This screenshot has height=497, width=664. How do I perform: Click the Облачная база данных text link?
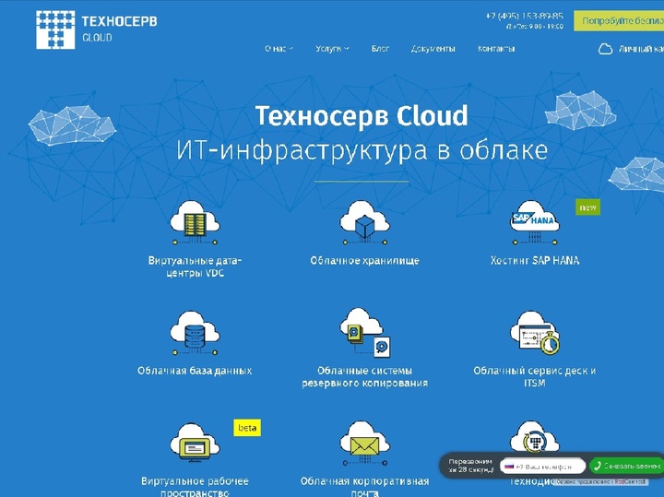click(x=195, y=371)
